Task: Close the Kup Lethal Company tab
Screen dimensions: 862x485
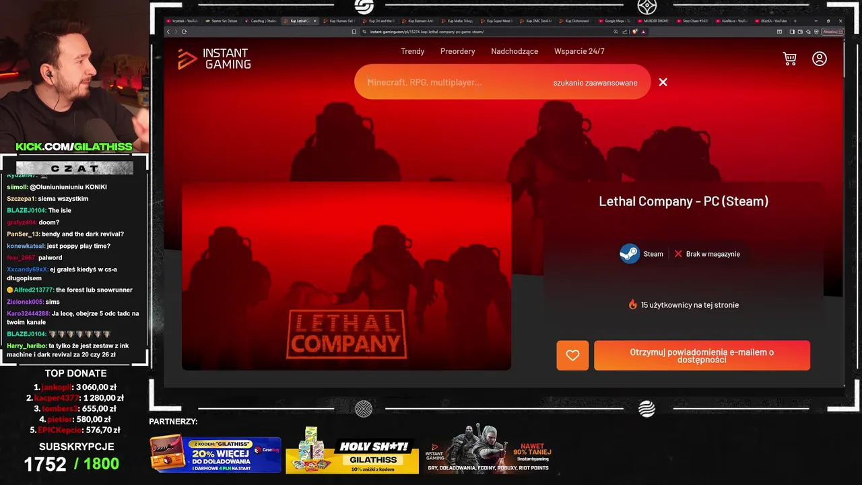Action: click(314, 21)
